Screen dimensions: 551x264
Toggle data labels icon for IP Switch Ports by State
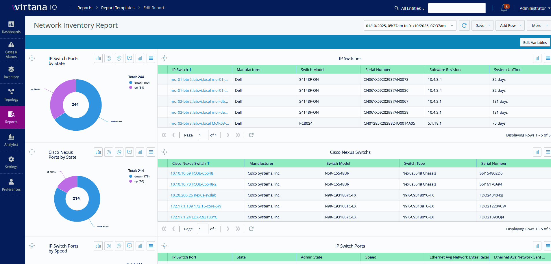coord(130,58)
